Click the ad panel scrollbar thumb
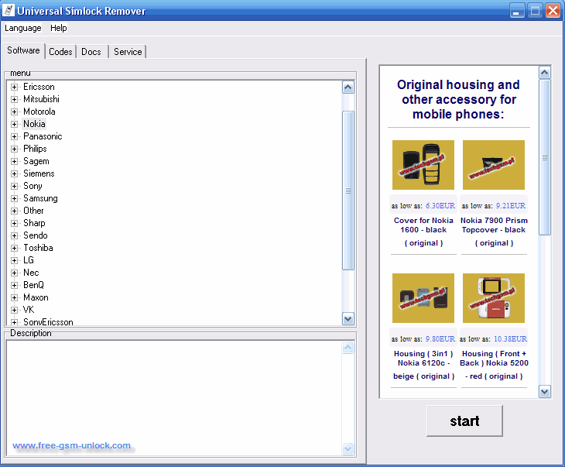 [x=544, y=157]
